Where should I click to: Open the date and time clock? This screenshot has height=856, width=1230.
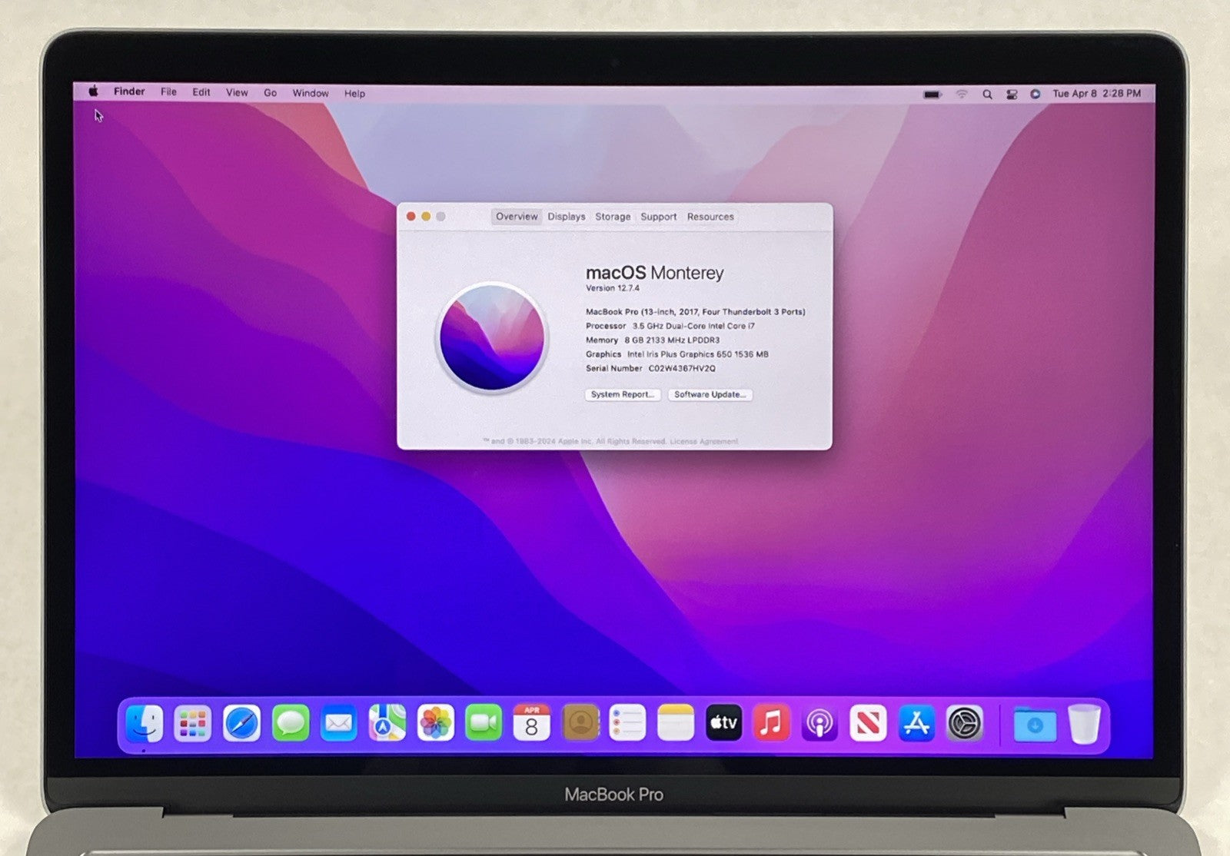1097,94
